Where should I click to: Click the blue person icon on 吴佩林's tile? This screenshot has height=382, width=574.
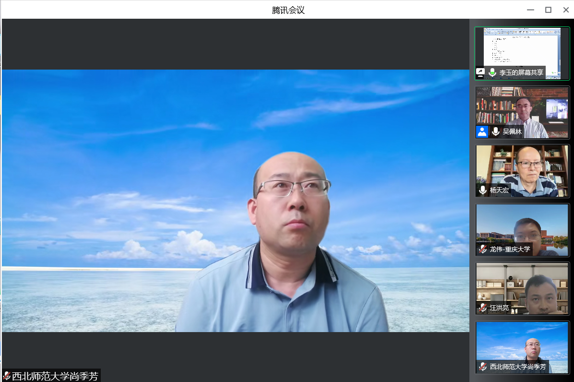click(482, 131)
